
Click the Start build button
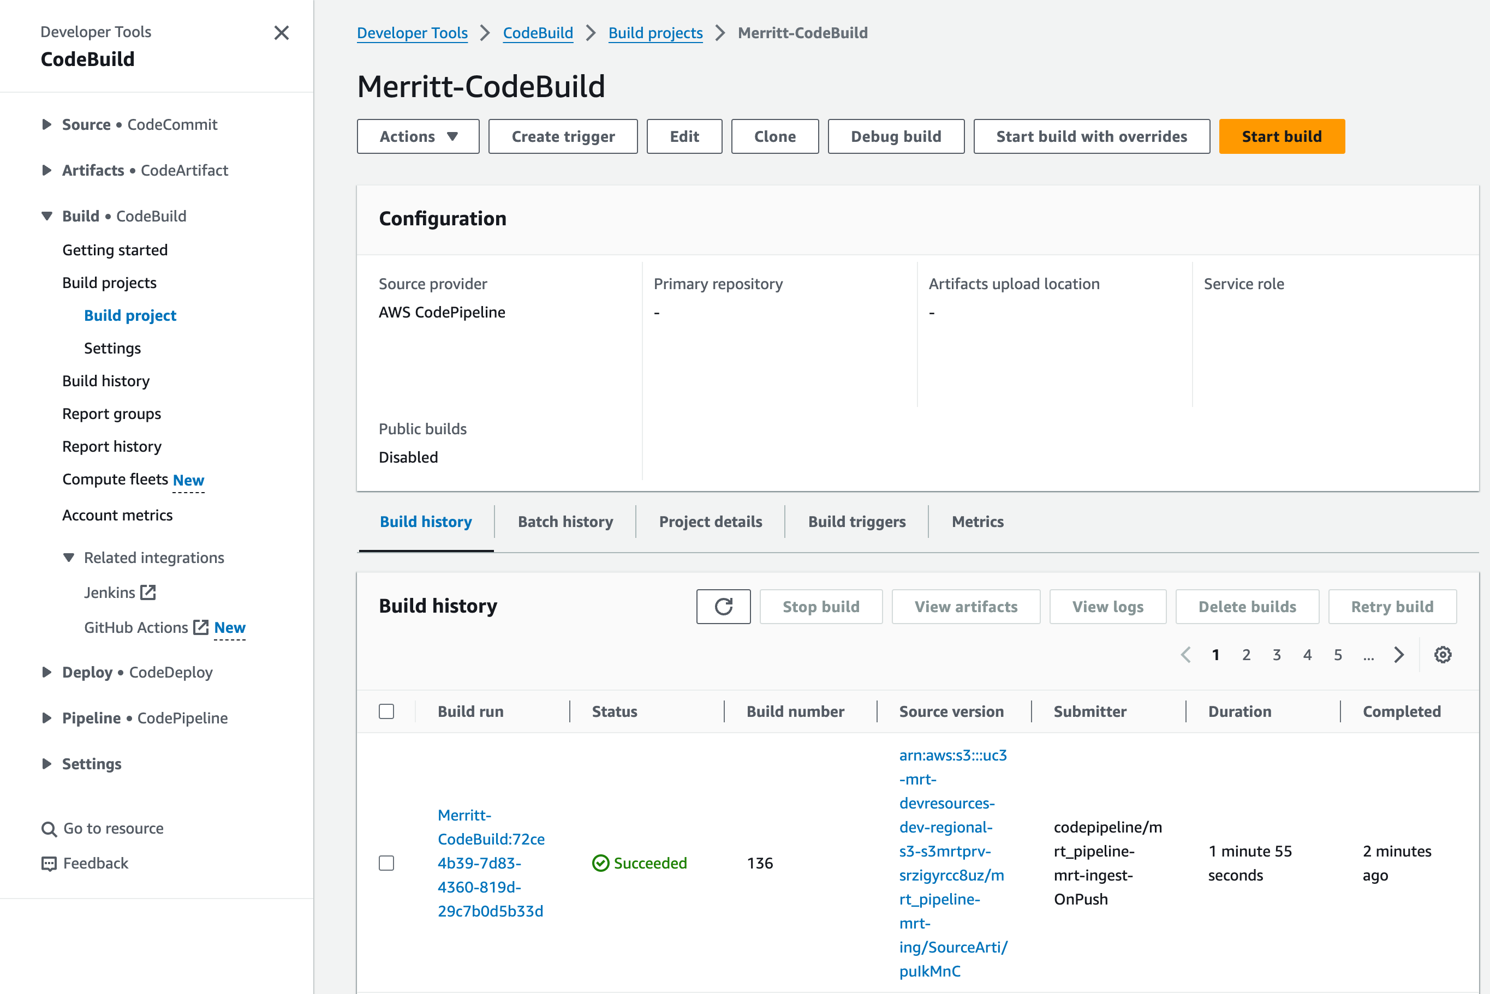pos(1282,136)
